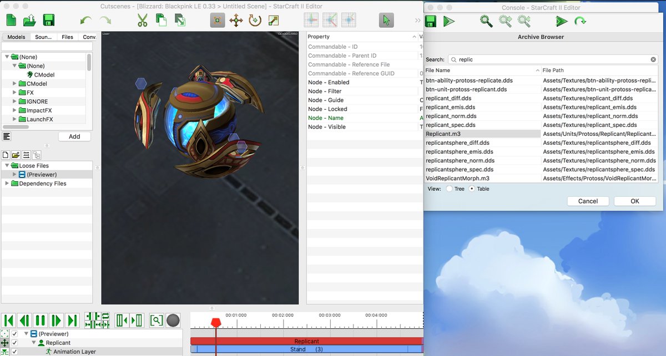Expand the FX folder
Image resolution: width=666 pixels, height=356 pixels.
pos(15,93)
